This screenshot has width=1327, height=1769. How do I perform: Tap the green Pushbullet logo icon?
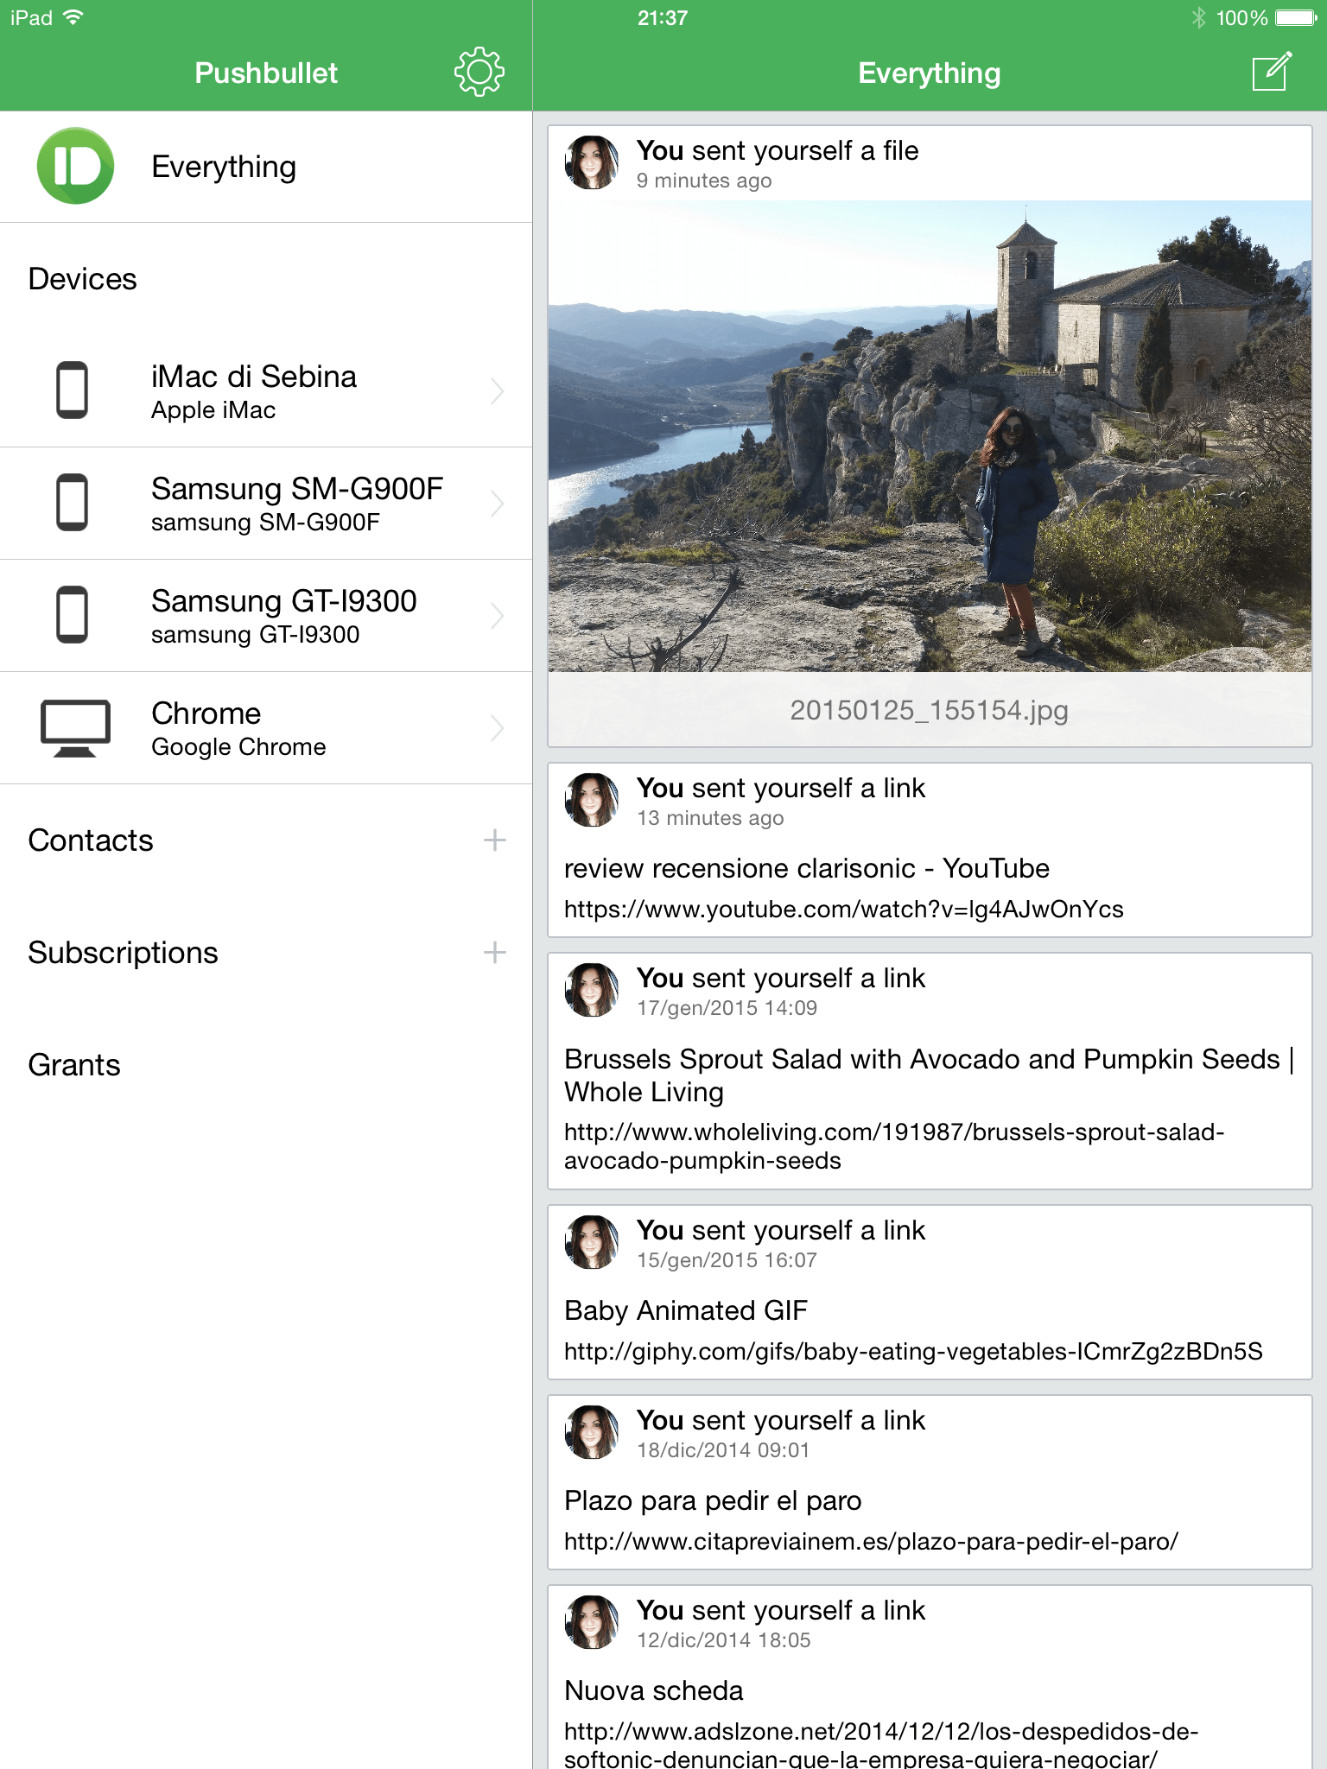tap(76, 166)
